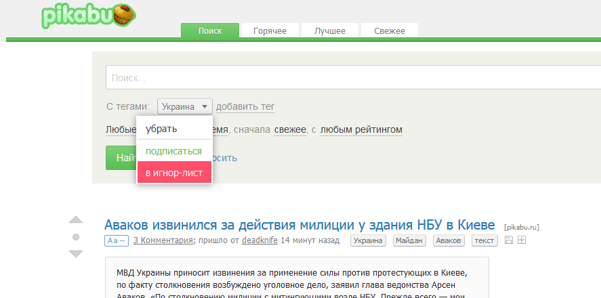Toggle the 'Aa' text size button
The image size is (601, 298).
(116, 240)
